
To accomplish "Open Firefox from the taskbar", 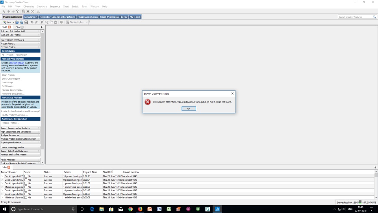I will point(140,209).
